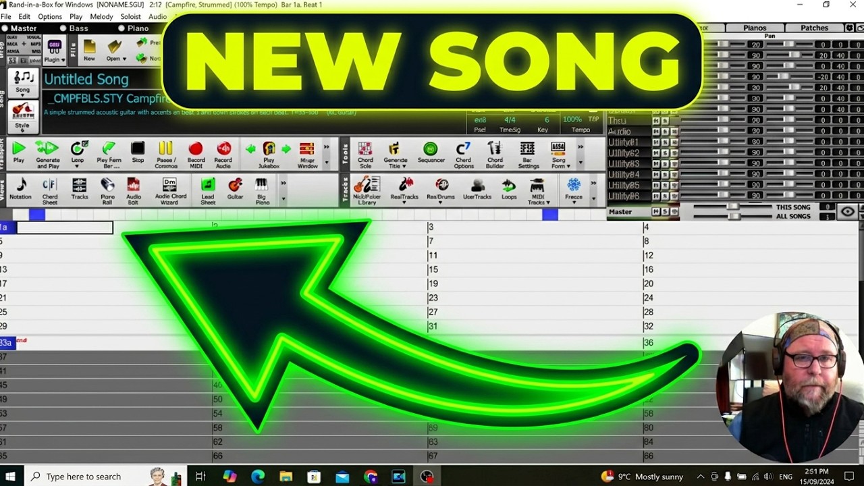Mute the Master track in mixer
The width and height of the screenshot is (864, 486).
click(x=655, y=212)
